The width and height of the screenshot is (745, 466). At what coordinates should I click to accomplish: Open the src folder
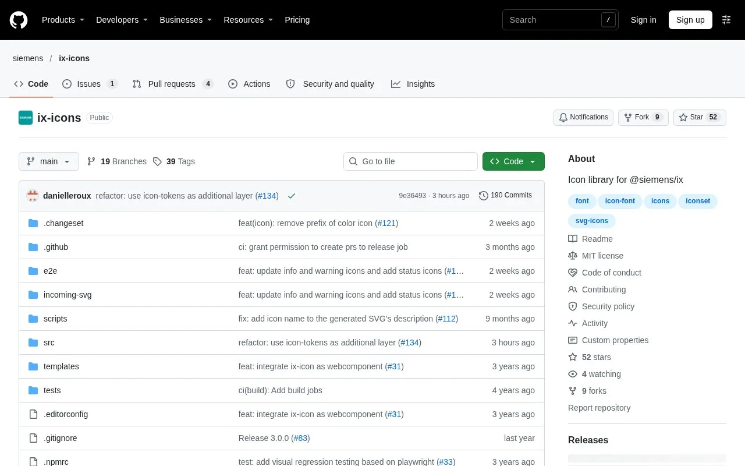click(x=49, y=343)
